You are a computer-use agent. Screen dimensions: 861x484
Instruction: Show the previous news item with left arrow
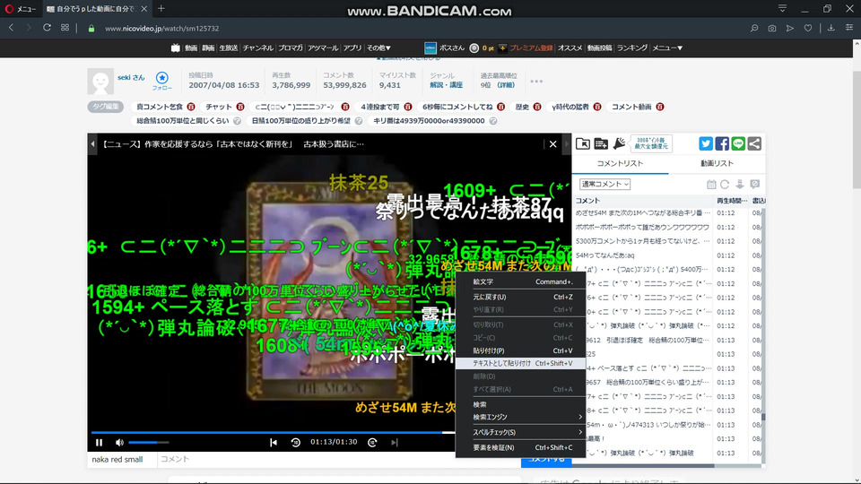pos(92,143)
